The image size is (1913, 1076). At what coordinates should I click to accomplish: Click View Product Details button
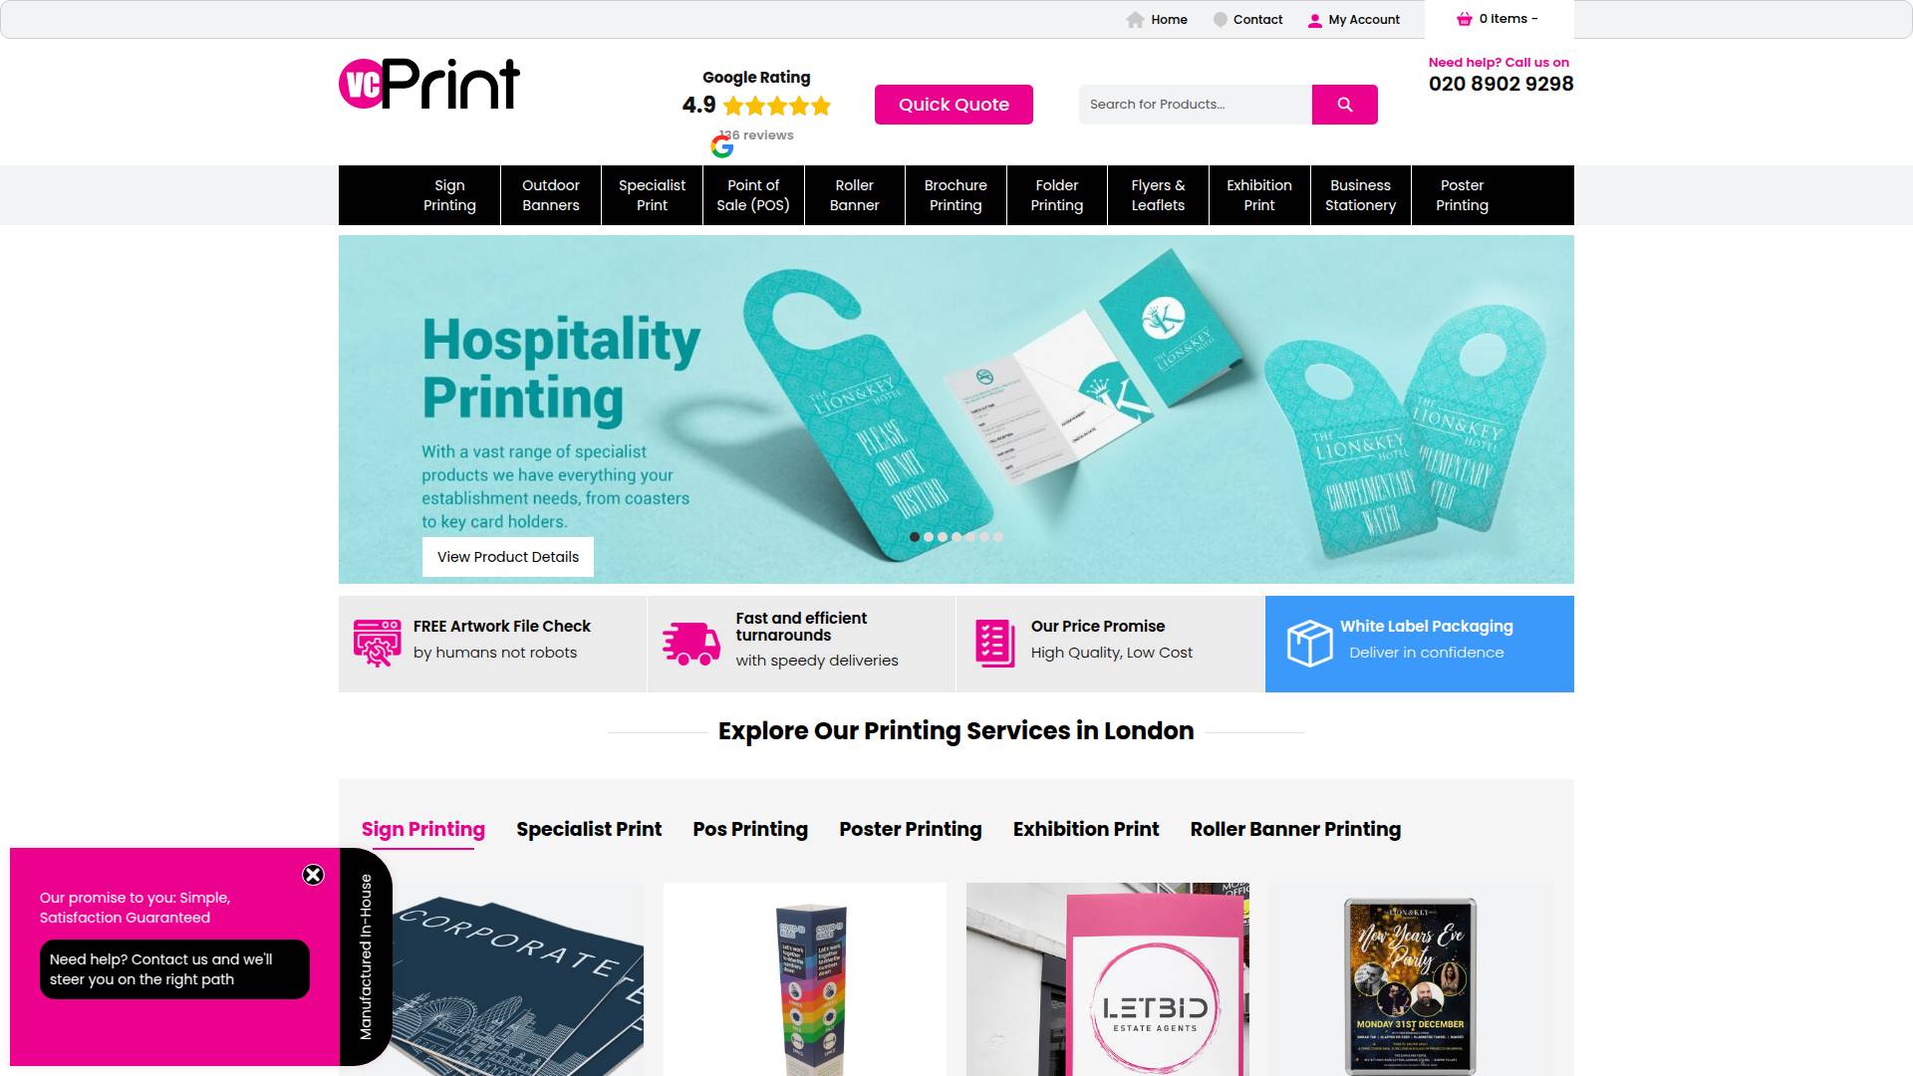[508, 557]
